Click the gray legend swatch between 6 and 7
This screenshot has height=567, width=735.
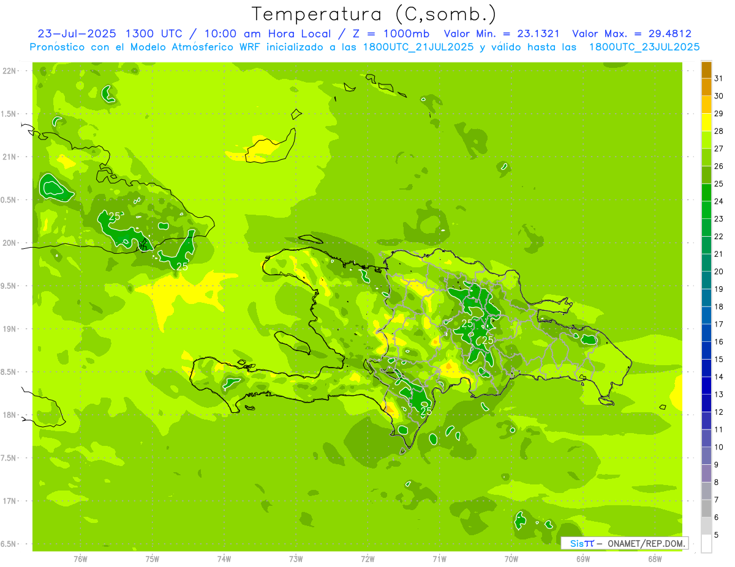click(706, 508)
